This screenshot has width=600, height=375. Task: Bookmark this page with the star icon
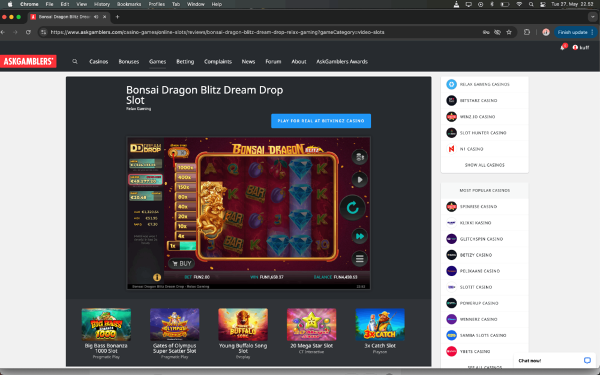pyautogui.click(x=509, y=32)
